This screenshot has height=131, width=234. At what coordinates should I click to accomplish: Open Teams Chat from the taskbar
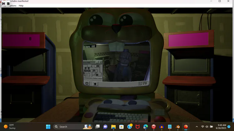coord(105,127)
